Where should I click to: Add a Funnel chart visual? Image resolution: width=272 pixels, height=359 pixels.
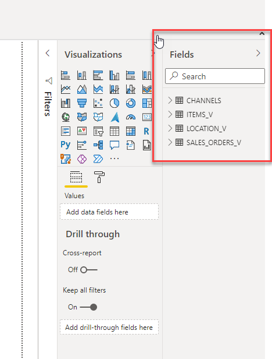click(x=82, y=103)
